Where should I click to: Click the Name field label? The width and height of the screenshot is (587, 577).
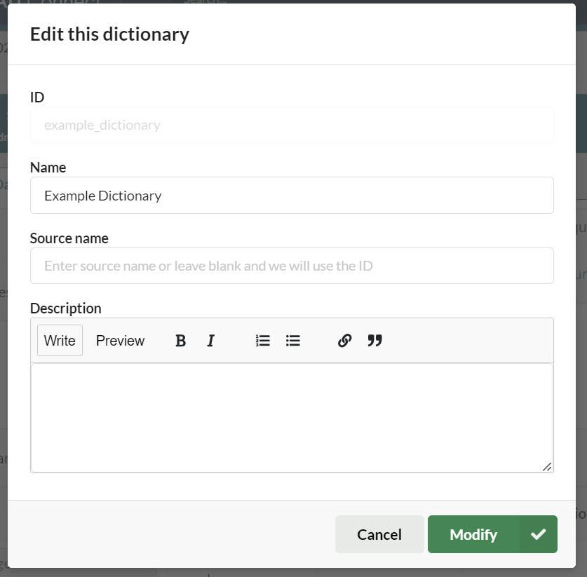click(x=48, y=168)
